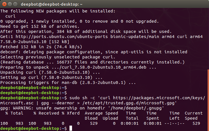Click the '0 upgraded, 1 newly installed' line

coord(79,21)
